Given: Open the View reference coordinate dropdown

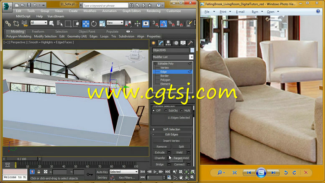Looking at the screenshot, I should (x=115, y=23).
